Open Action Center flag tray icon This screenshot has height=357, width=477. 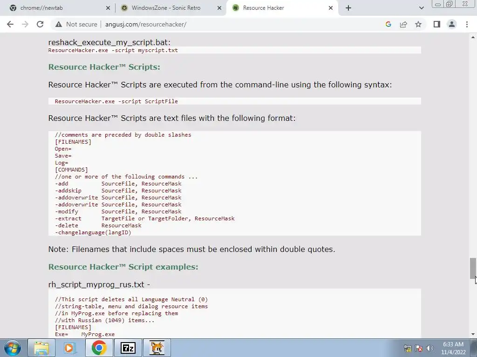coord(419,348)
